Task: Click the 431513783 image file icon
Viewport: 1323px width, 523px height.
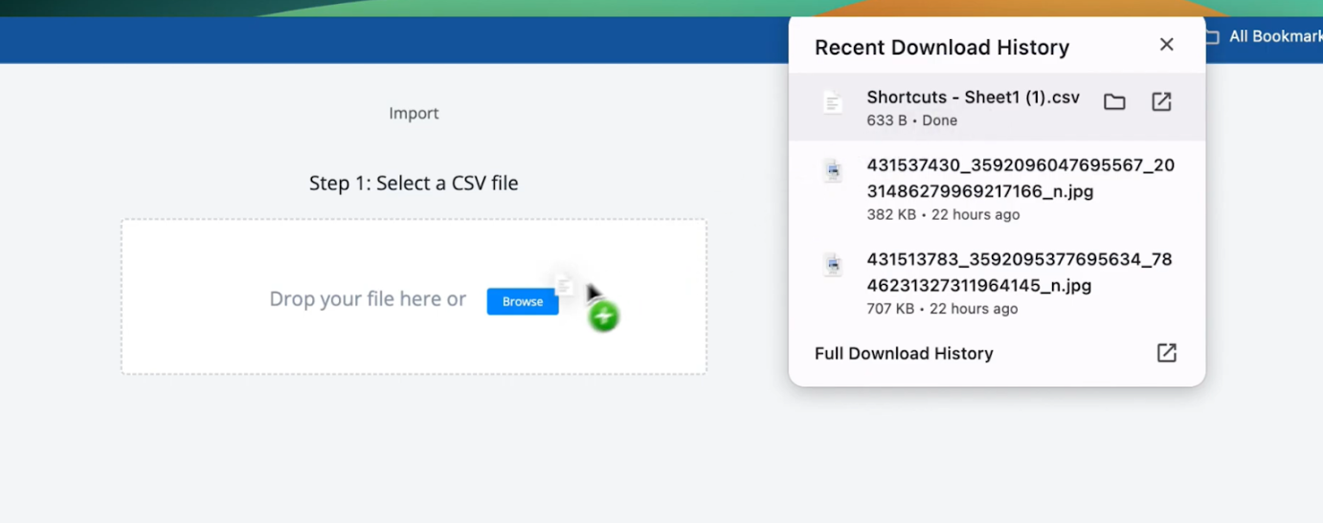Action: pos(833,265)
